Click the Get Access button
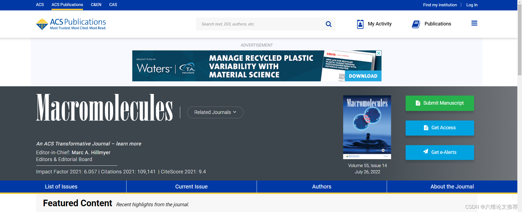Viewport: 522px width, 212px height. click(x=440, y=128)
